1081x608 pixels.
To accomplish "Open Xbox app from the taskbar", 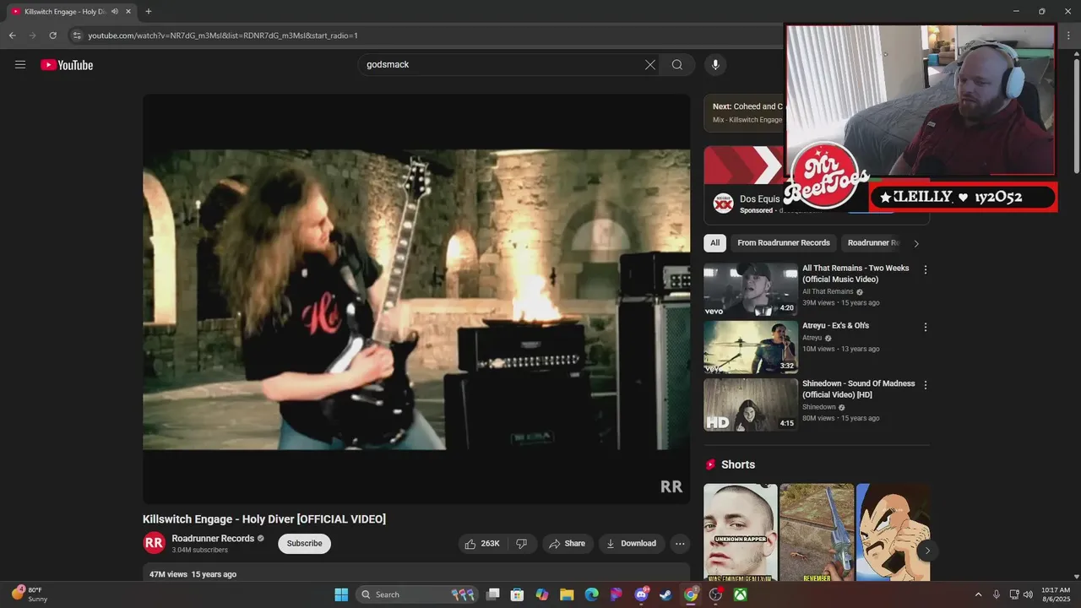I will (x=740, y=594).
